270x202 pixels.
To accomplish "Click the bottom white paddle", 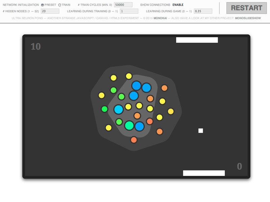I will 204,173.
